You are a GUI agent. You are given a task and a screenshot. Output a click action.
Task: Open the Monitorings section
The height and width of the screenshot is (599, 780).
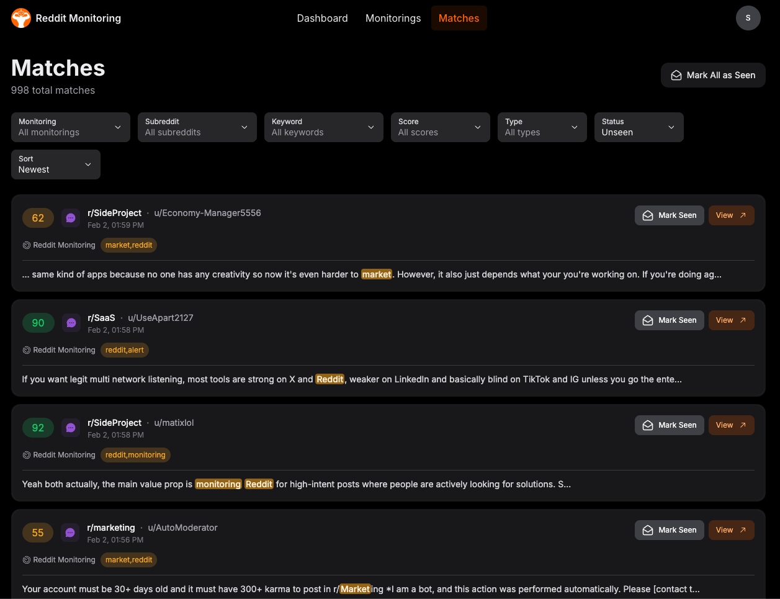point(393,18)
